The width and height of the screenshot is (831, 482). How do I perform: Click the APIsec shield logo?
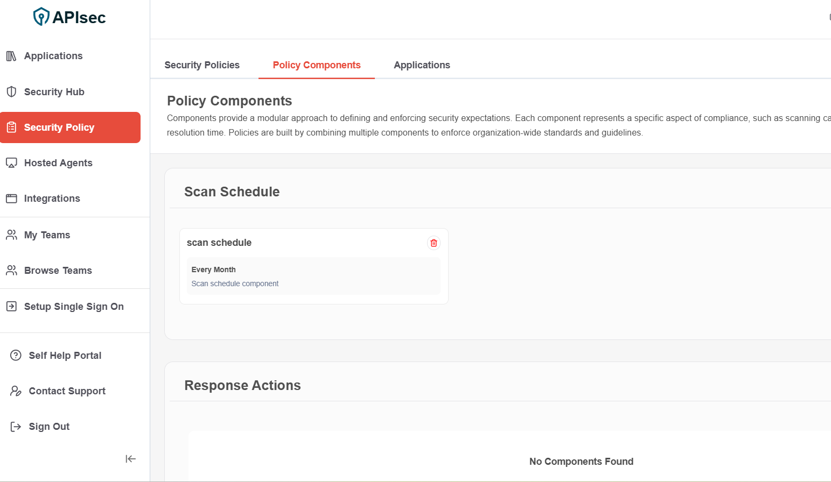pyautogui.click(x=41, y=17)
